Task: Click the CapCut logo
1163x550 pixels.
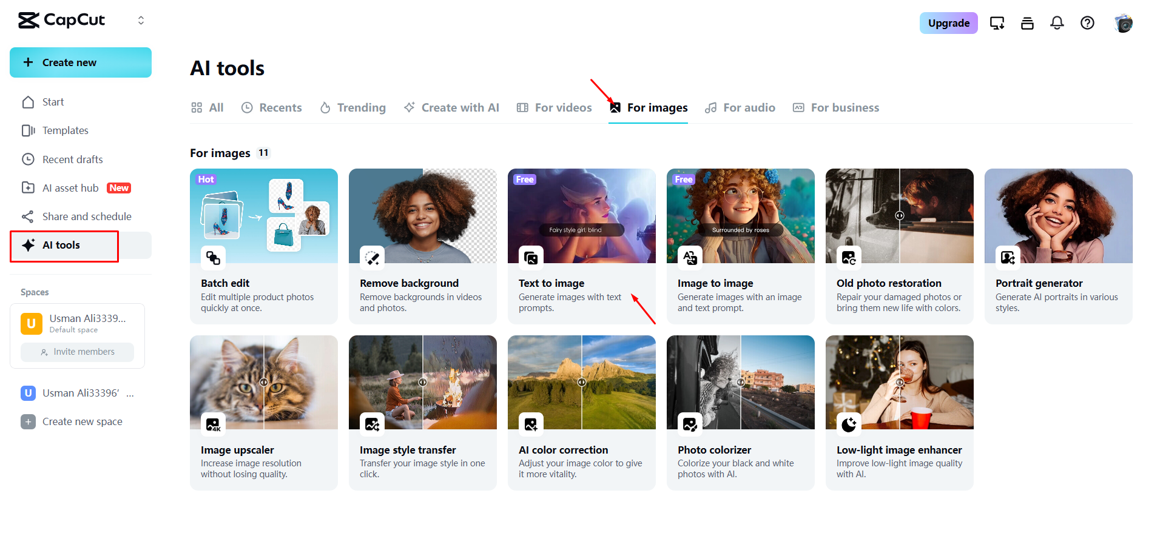Action: tap(61, 20)
